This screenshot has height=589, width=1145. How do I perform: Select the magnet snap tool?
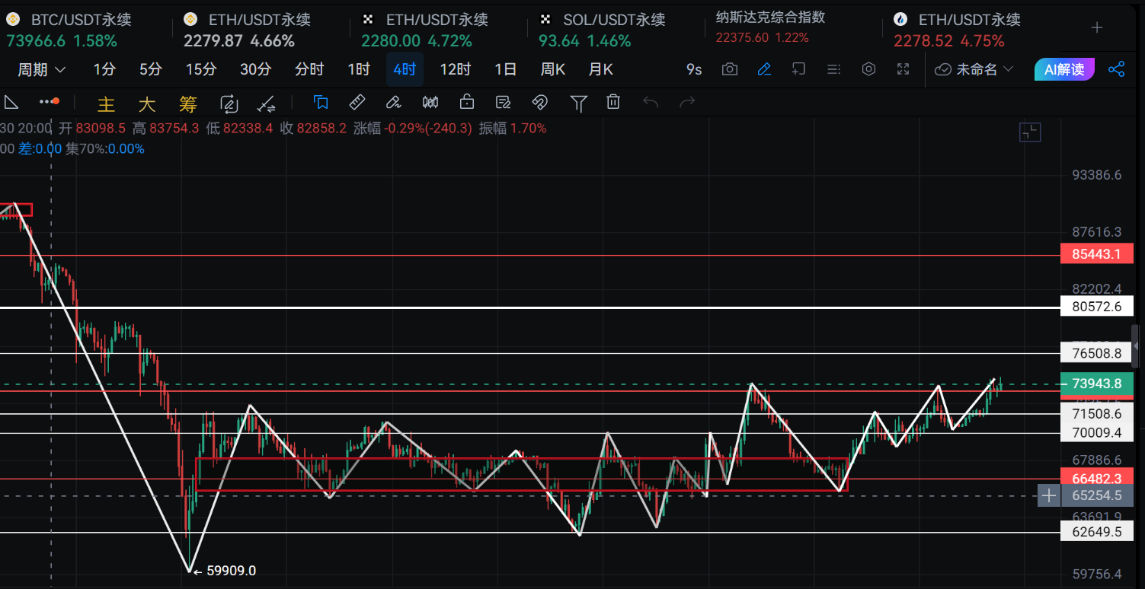tap(539, 102)
